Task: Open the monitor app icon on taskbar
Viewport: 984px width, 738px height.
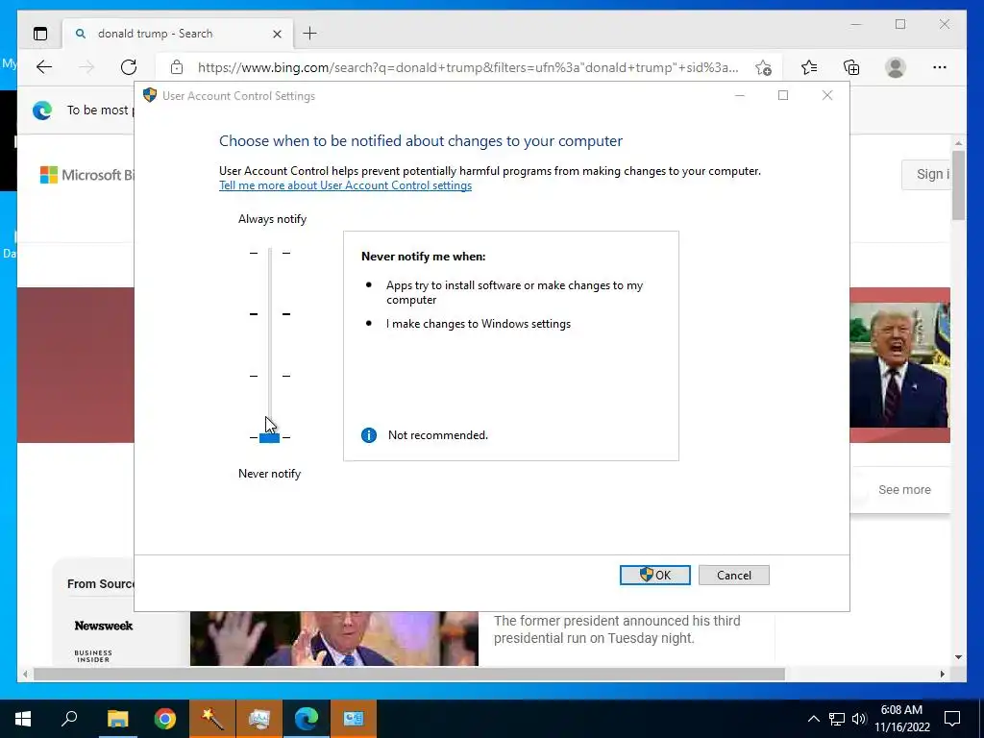Action: coord(258,719)
